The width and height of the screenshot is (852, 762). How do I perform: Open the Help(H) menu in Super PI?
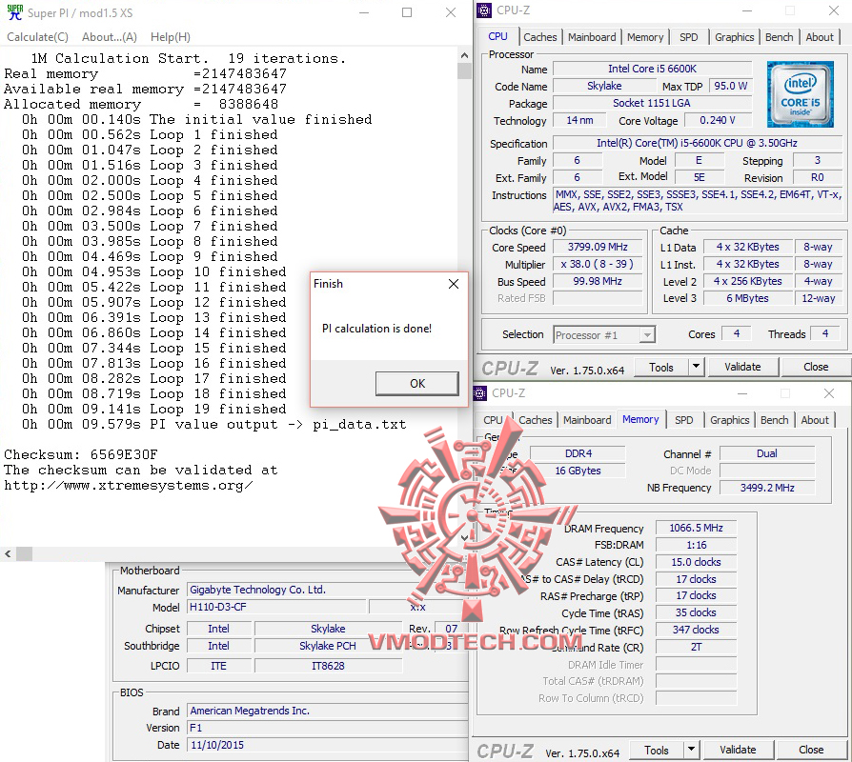(171, 37)
